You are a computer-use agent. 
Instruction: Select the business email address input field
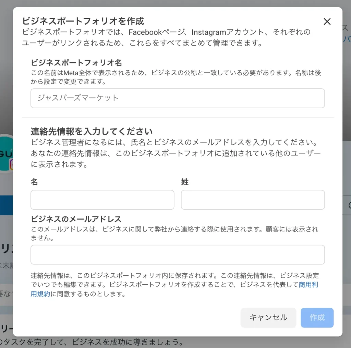178,254
